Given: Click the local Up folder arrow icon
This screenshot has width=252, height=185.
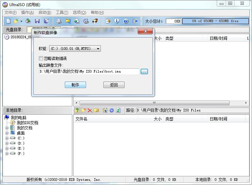Looking at the screenshot, I should point(77,110).
